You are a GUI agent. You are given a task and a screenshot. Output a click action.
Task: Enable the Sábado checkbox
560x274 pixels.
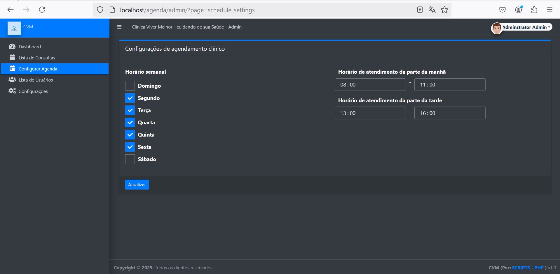pyautogui.click(x=130, y=159)
